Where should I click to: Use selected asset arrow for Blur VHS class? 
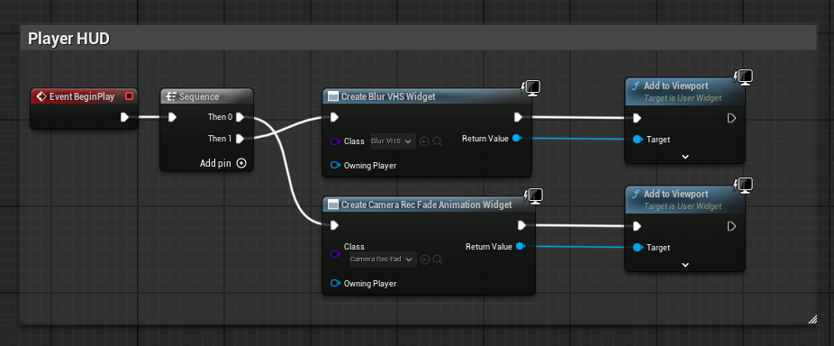424,141
